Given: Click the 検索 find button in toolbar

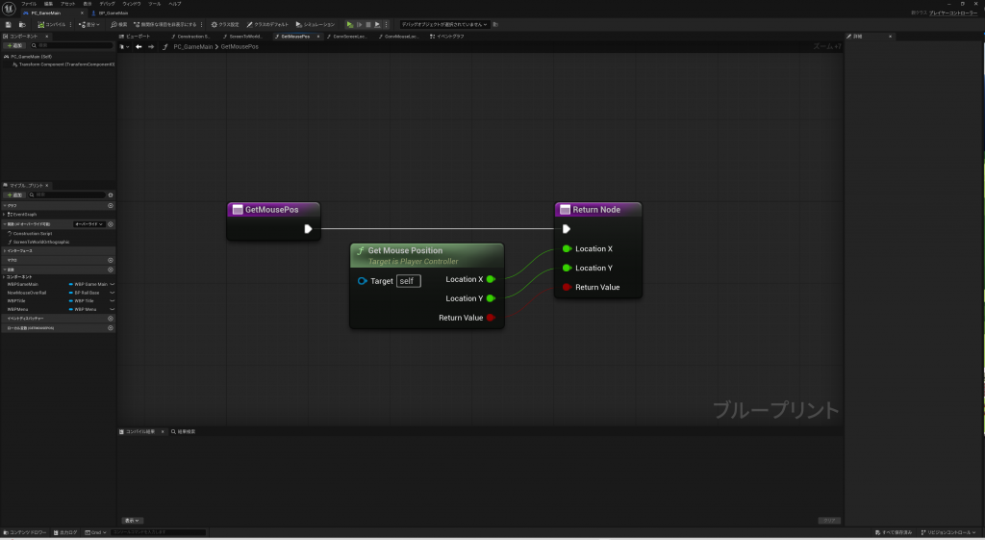Looking at the screenshot, I should pyautogui.click(x=118, y=24).
